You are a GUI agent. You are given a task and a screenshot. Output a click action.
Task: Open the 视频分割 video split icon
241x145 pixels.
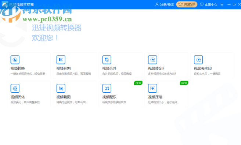[61, 60]
